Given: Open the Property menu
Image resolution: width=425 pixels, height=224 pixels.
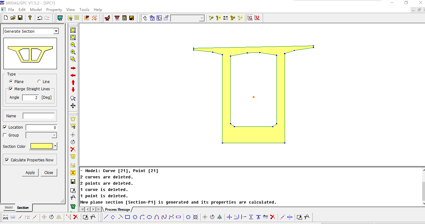Looking at the screenshot, I should tap(54, 10).
